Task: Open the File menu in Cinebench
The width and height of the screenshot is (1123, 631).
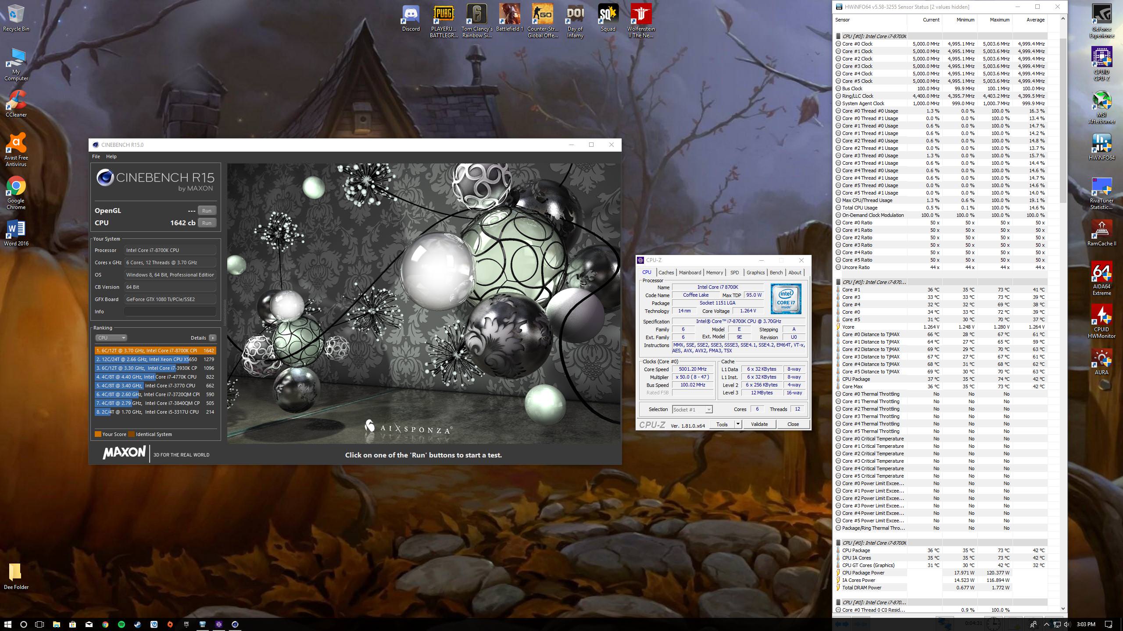Action: point(96,156)
